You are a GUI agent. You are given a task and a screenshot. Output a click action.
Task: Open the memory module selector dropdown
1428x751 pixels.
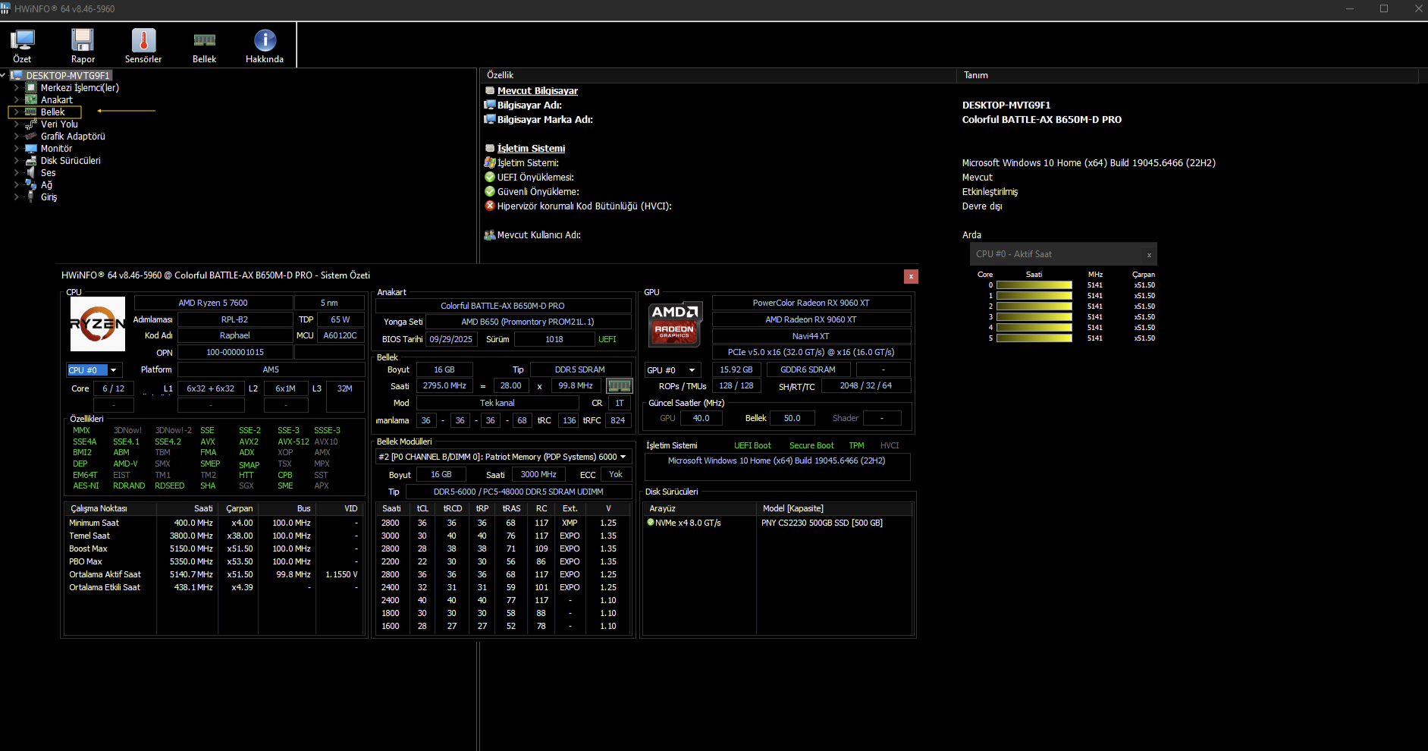(x=623, y=457)
